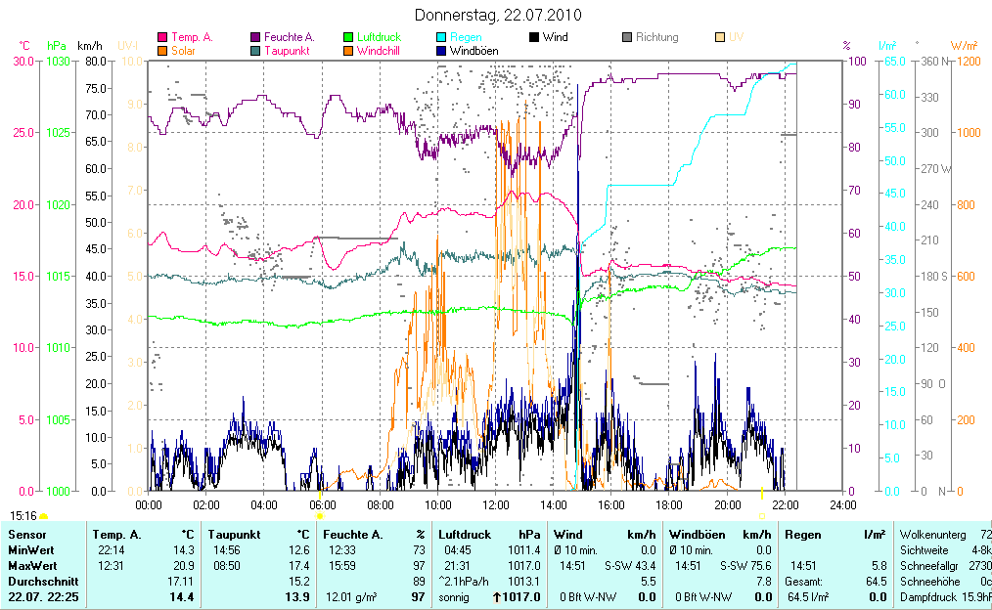This screenshot has width=992, height=610.
Task: Select the dark blue Windböen legend marker
Action: coord(441,50)
